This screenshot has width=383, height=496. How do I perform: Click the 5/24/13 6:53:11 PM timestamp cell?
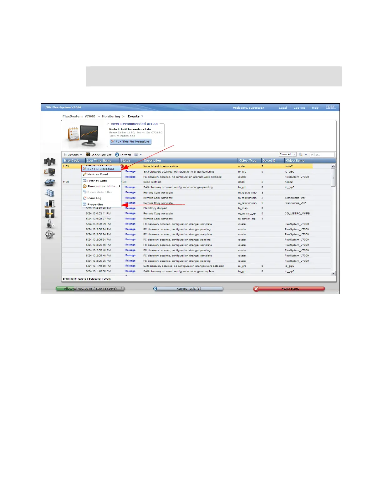point(98,214)
